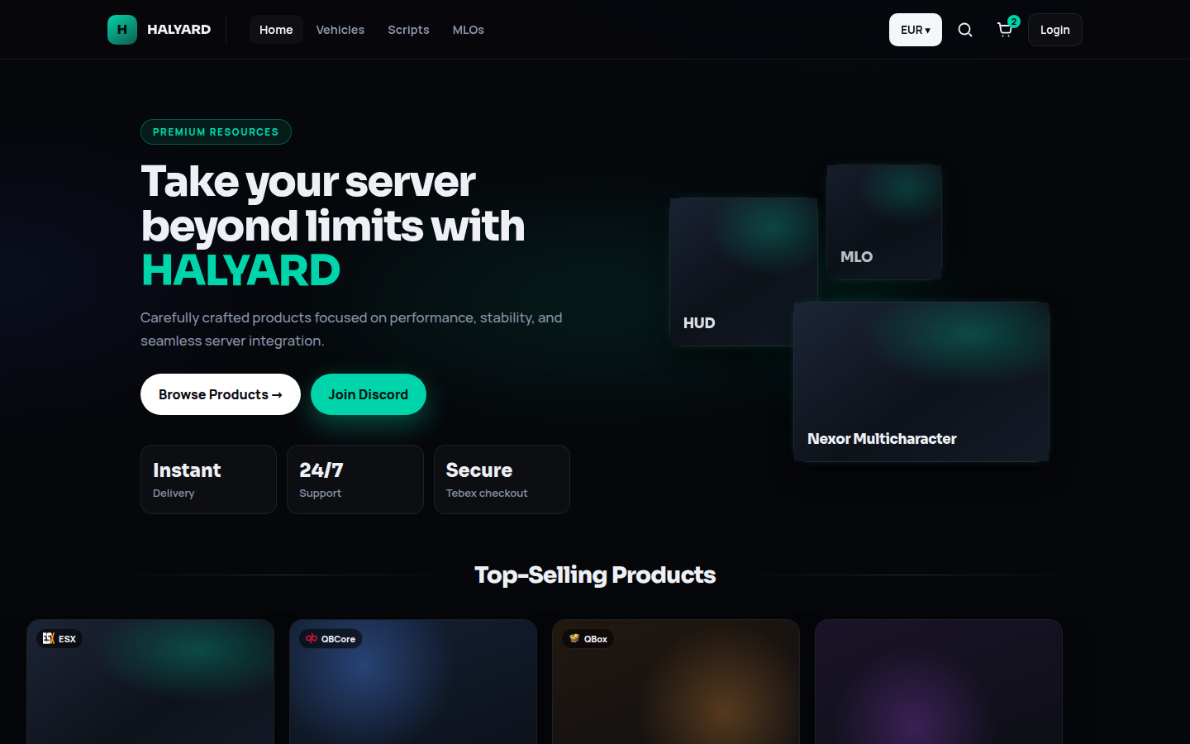Click the green H logo icon
Viewport: 1190px width, 744px height.
122,30
